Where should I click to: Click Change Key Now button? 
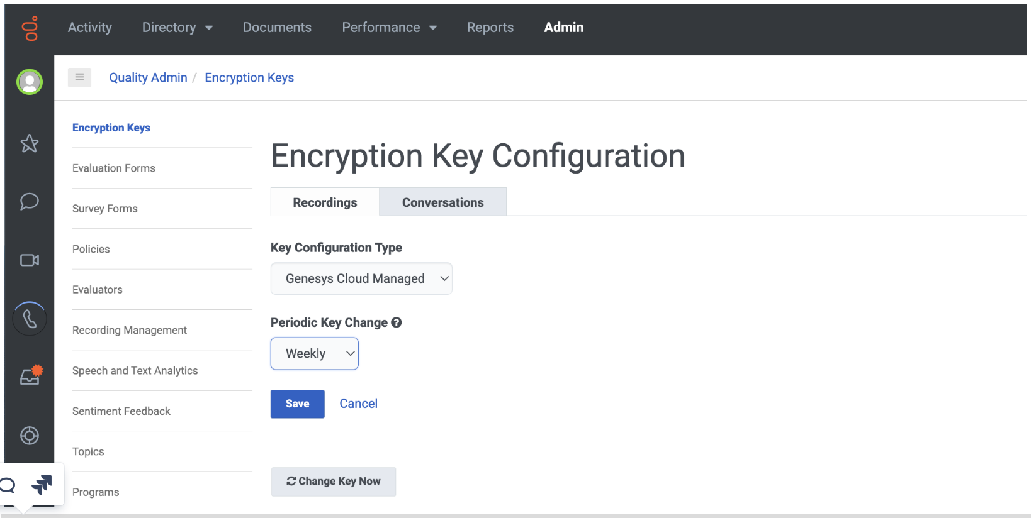(334, 482)
